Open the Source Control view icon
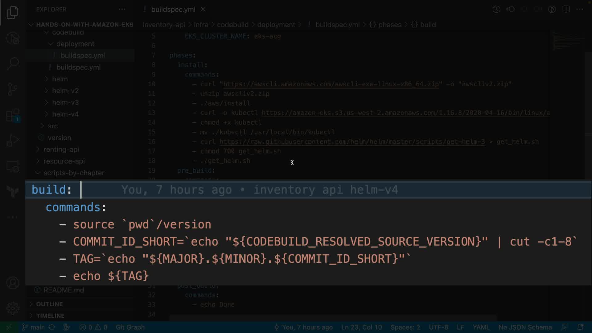 [13, 89]
